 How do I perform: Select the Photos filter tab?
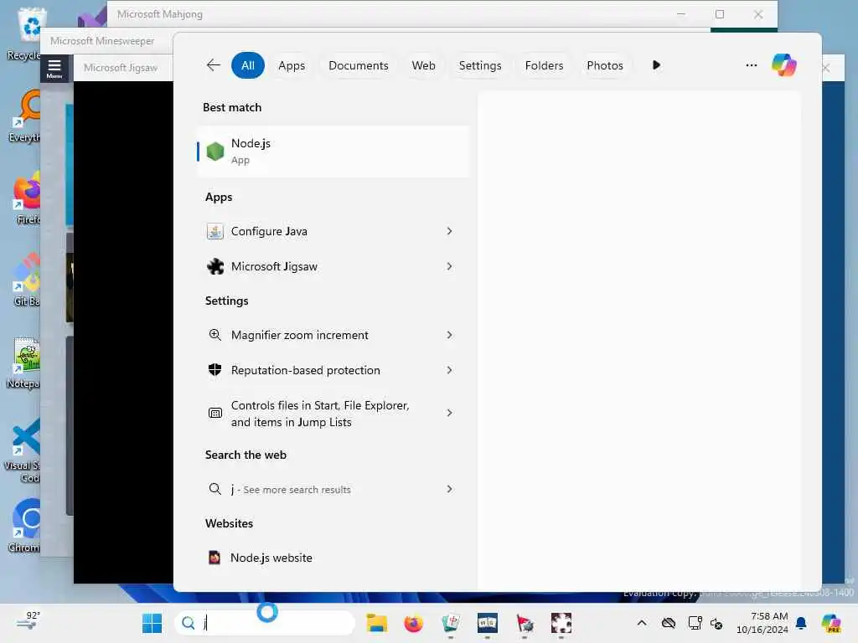[x=605, y=65]
